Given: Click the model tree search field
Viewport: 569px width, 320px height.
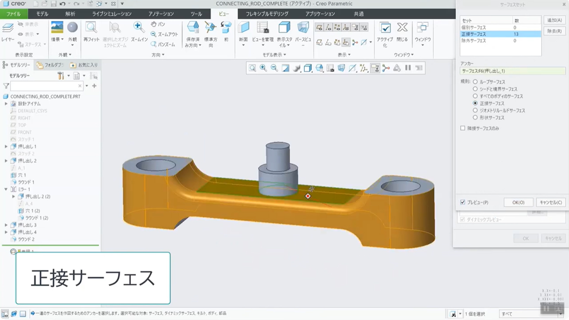Looking at the screenshot, I should tap(44, 86).
